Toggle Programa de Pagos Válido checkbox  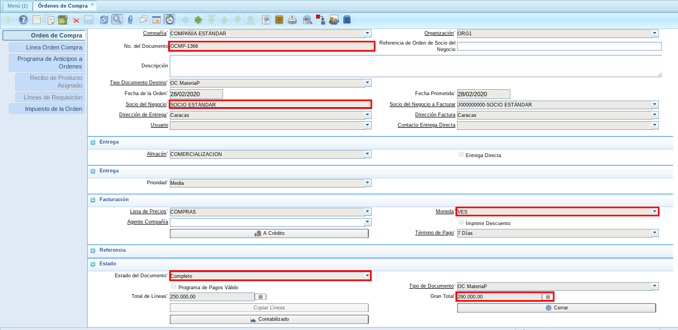174,287
